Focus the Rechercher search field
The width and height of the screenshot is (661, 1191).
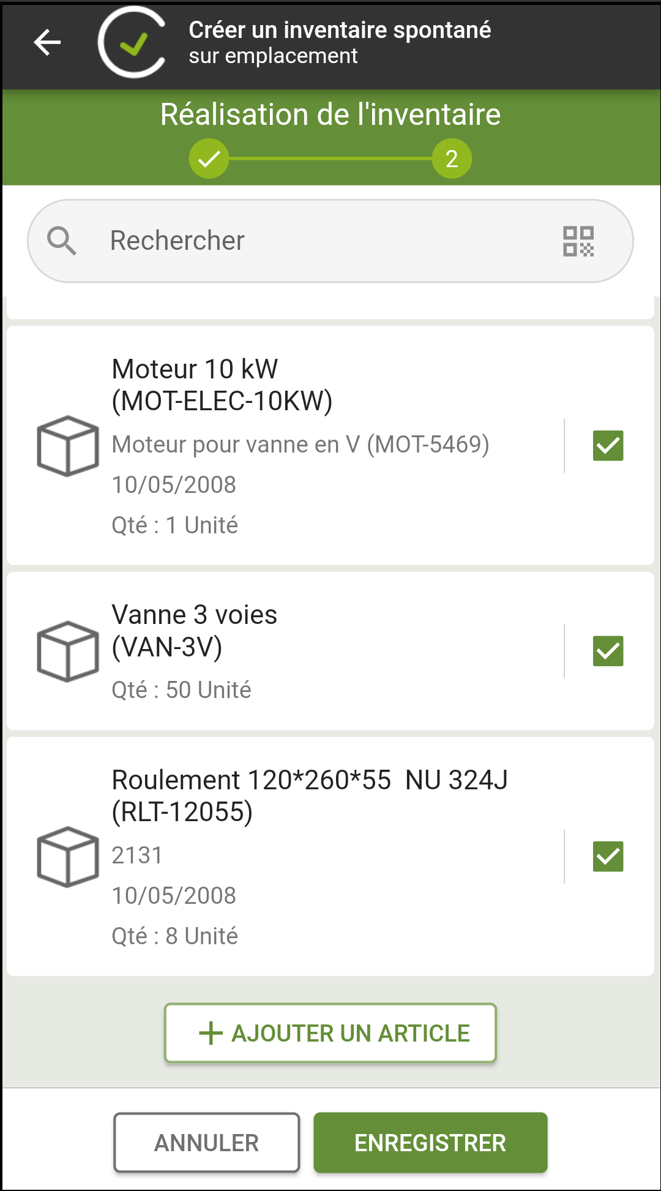330,241
